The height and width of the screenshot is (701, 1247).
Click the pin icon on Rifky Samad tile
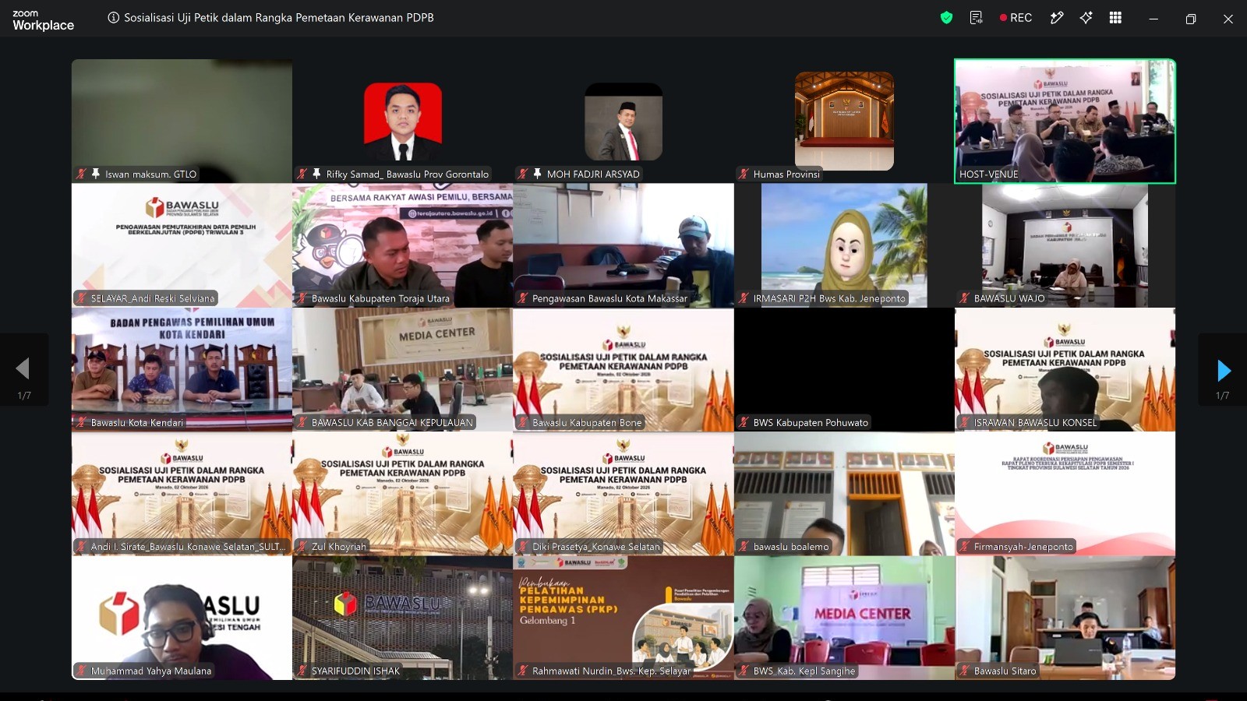tap(316, 174)
